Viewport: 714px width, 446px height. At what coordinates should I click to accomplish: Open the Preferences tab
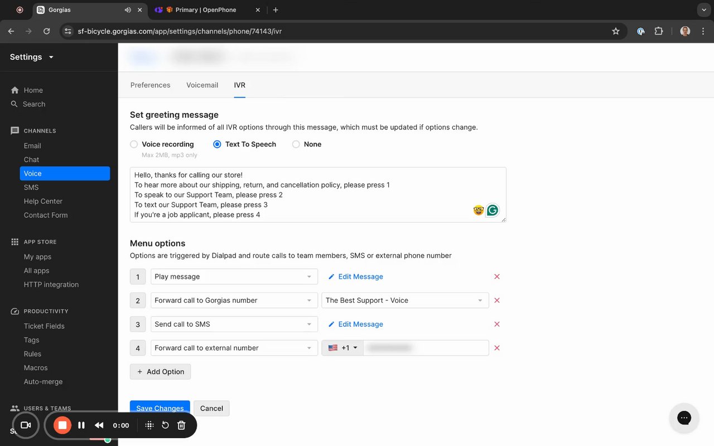coord(150,85)
